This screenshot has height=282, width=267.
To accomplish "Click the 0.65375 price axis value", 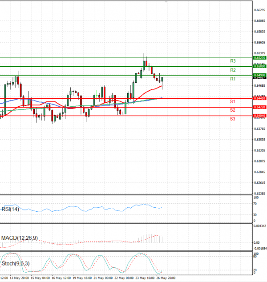I will tap(259, 53).
